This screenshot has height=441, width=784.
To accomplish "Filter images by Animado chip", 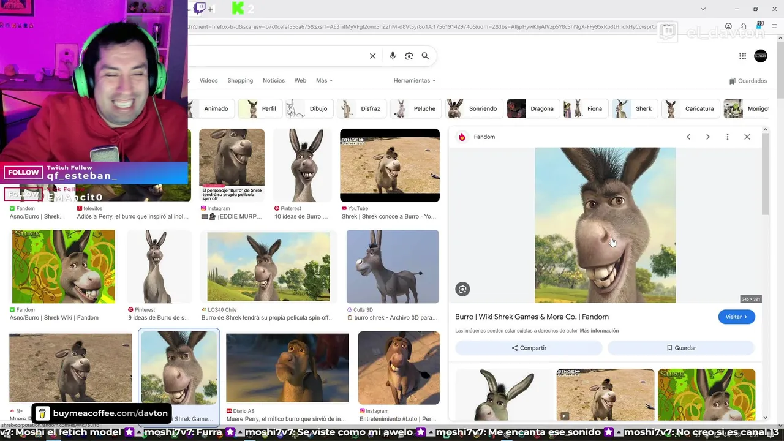I will coord(211,108).
